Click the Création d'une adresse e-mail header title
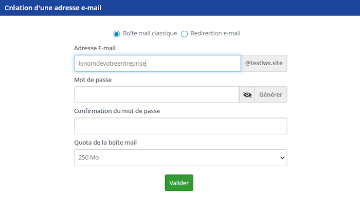The image size is (360, 200). click(x=53, y=8)
